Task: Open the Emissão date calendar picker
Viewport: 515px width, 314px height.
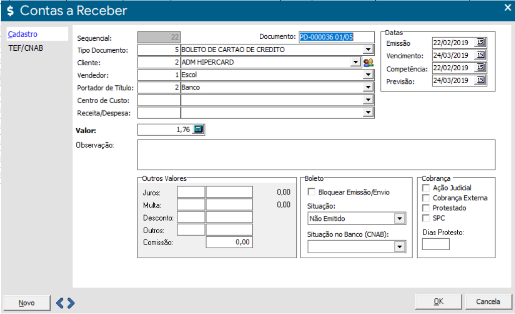Action: (x=480, y=43)
